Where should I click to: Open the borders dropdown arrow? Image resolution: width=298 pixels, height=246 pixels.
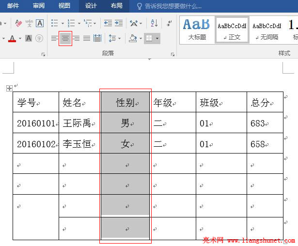[x=157, y=38]
